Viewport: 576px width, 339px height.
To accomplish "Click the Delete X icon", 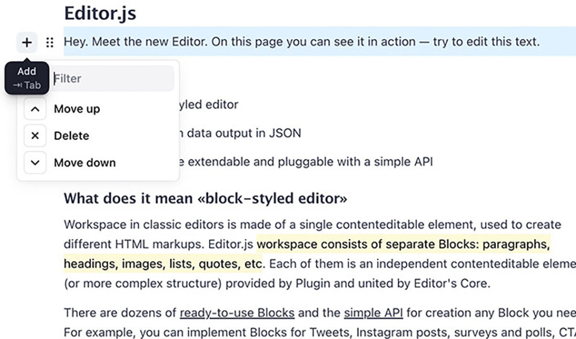I will click(x=35, y=136).
